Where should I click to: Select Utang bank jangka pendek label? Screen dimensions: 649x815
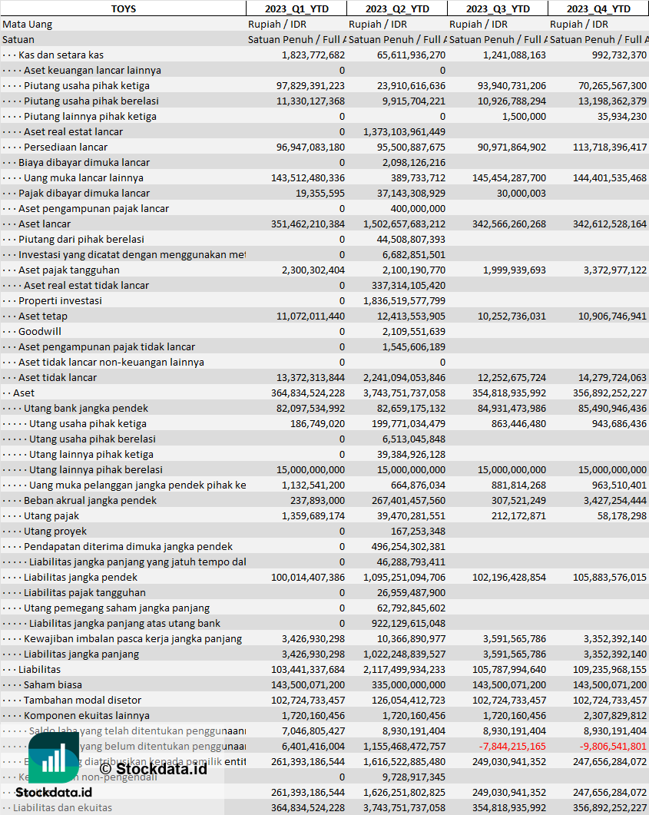[86, 408]
